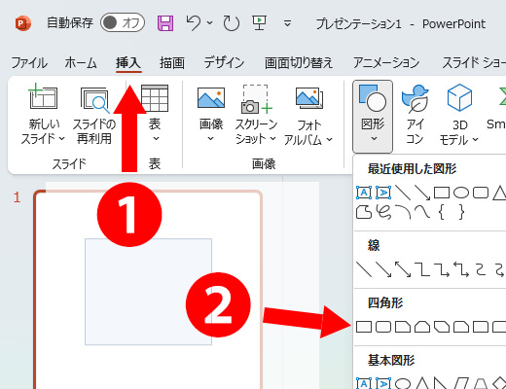This screenshot has height=389, width=506.
Task: Choose straight Line under 線
Action: click(364, 269)
